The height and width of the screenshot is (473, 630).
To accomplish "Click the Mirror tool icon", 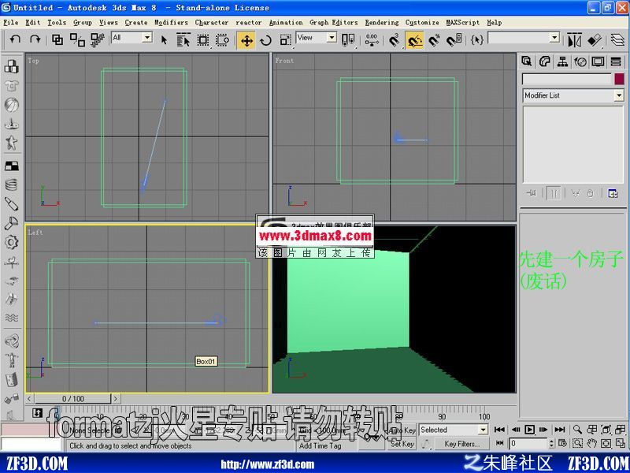I will pyautogui.click(x=575, y=40).
